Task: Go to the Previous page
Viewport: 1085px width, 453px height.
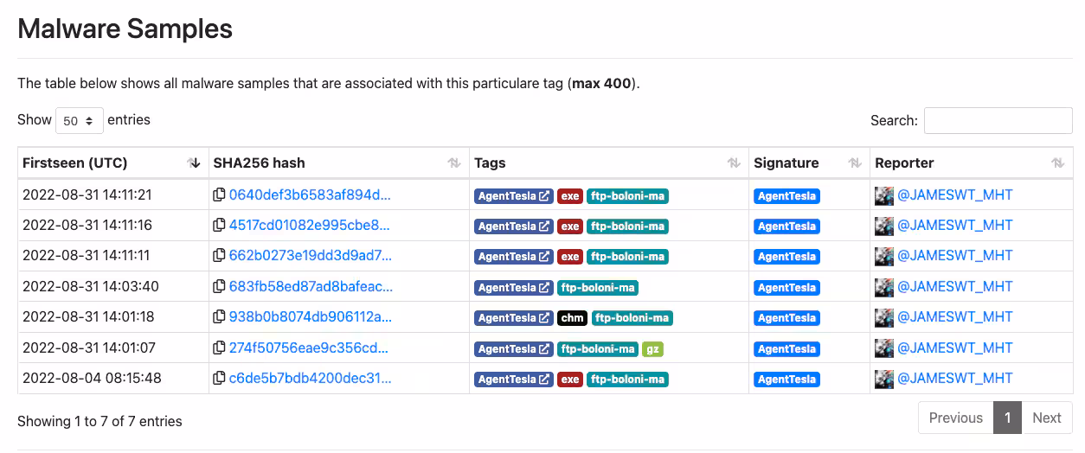Action: 955,418
